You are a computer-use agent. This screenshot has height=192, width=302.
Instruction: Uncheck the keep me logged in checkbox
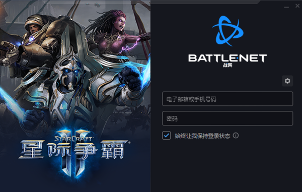167,136
